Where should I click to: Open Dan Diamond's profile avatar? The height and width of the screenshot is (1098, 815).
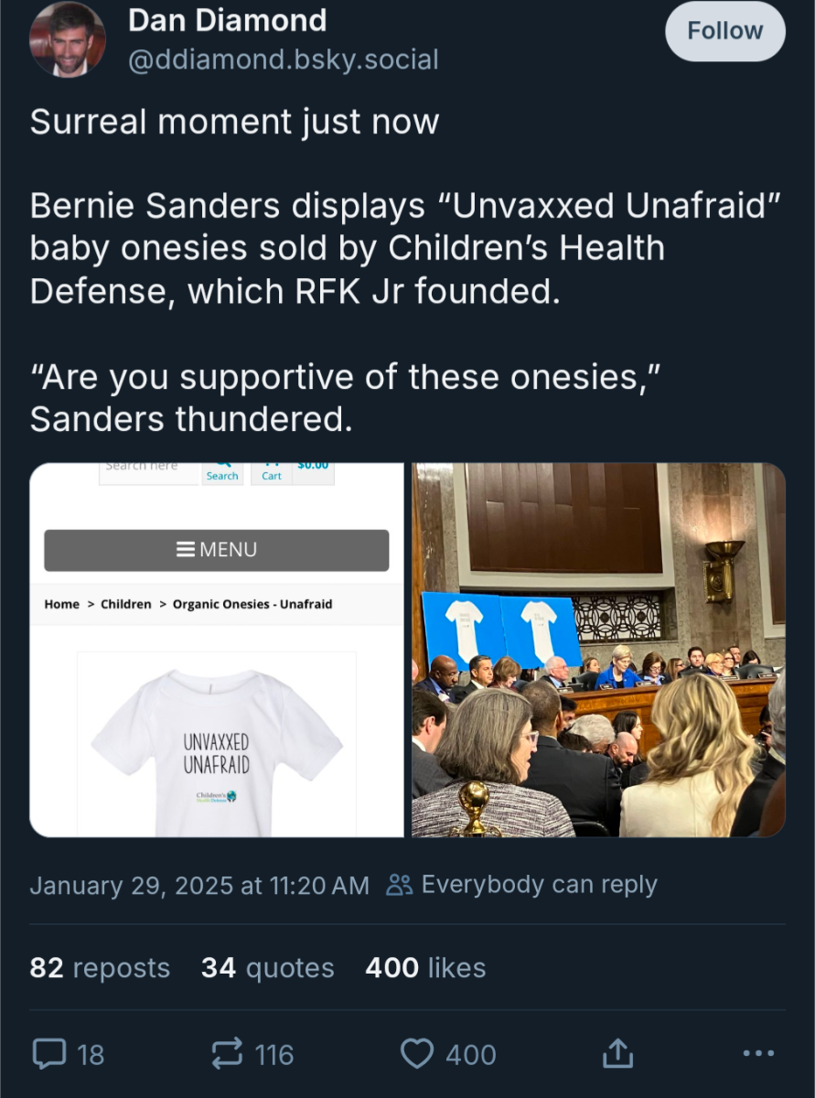click(x=67, y=39)
